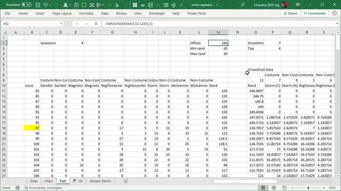Open the font A icon dropdown arrow

pyautogui.click(x=70, y=5)
